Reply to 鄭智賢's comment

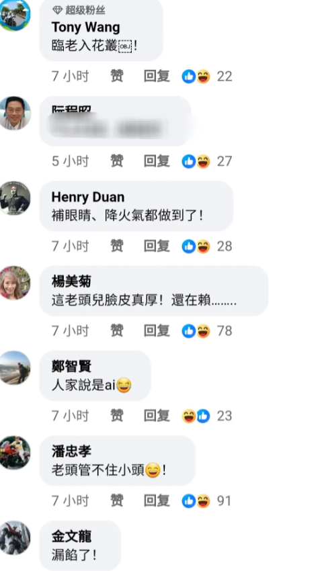click(157, 416)
